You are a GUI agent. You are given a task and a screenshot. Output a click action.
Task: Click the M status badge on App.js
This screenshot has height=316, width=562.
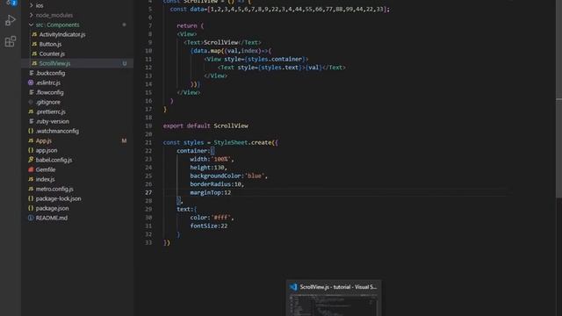[x=124, y=140]
